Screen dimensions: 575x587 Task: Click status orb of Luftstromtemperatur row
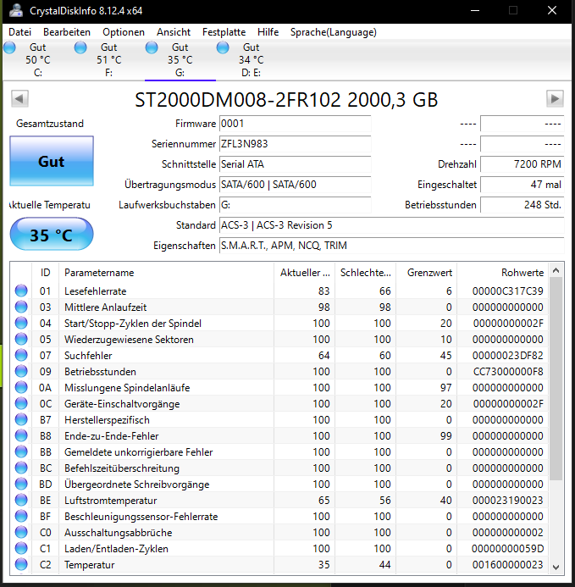[21, 500]
